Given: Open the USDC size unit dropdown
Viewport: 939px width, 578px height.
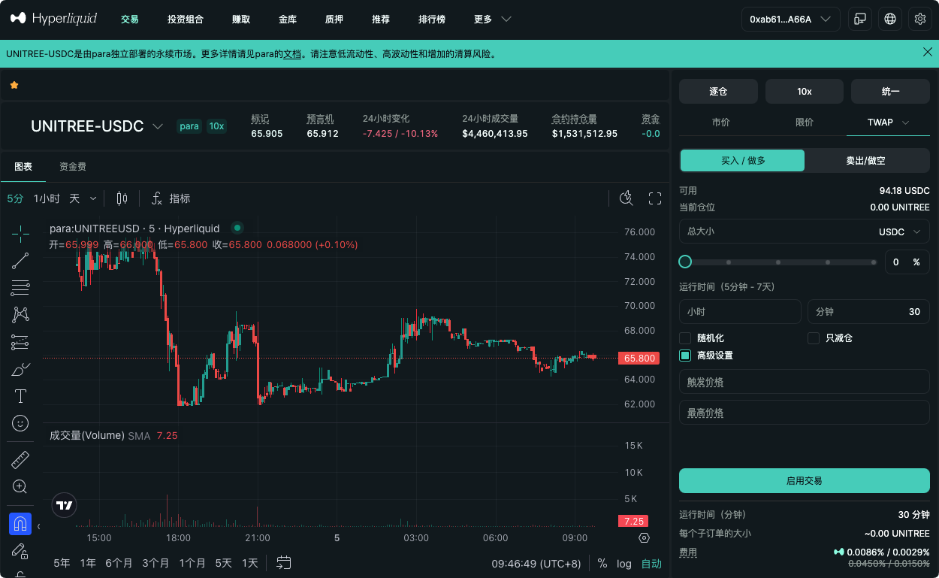Looking at the screenshot, I should point(899,232).
